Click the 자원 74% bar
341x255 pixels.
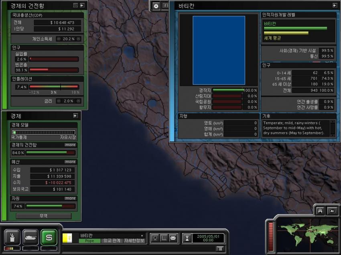coord(51,206)
